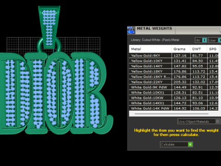Click the 127.16 grams value
The image size is (221, 166).
pyautogui.click(x=180, y=56)
